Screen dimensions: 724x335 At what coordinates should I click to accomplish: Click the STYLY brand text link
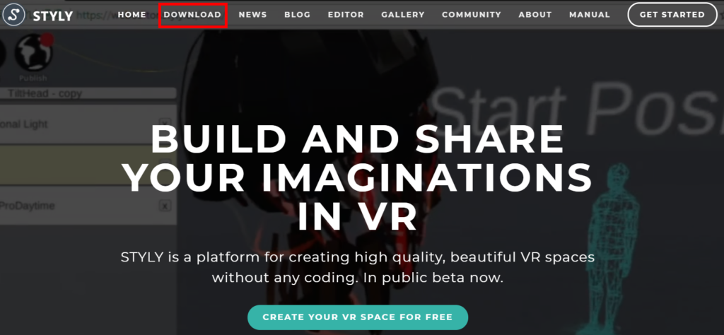[52, 16]
